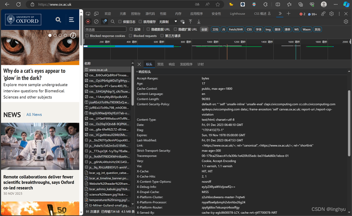Open the 响应 tab in details
Screen dimensions: 352x216
coord(172,64)
